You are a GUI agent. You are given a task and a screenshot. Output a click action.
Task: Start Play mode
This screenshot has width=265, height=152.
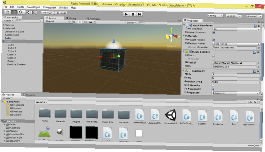tap(126, 14)
